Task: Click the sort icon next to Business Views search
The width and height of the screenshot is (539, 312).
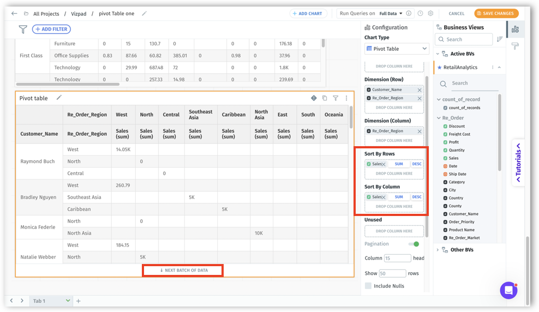Action: [x=500, y=39]
